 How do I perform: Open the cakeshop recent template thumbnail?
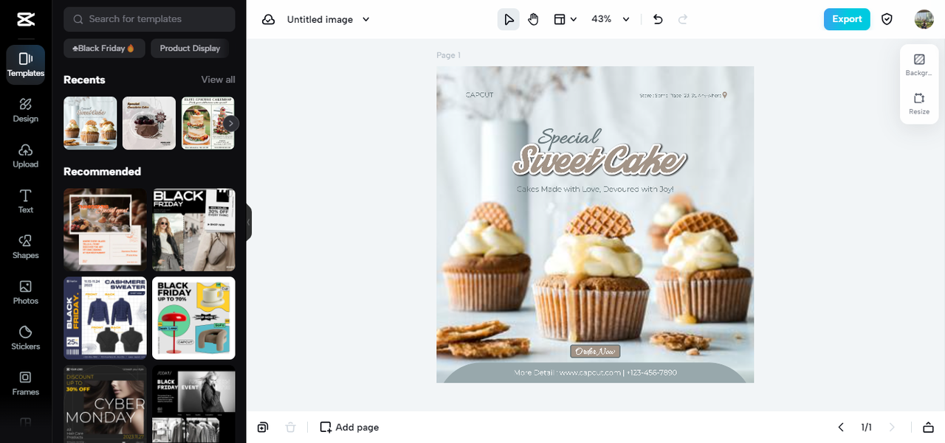point(208,123)
